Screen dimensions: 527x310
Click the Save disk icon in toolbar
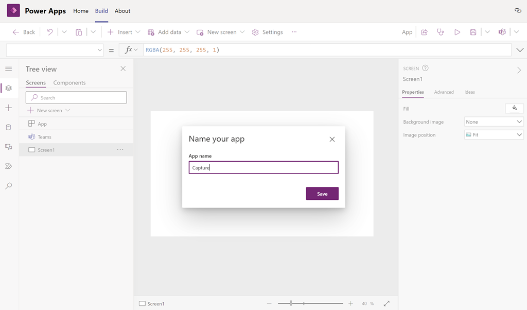click(473, 32)
